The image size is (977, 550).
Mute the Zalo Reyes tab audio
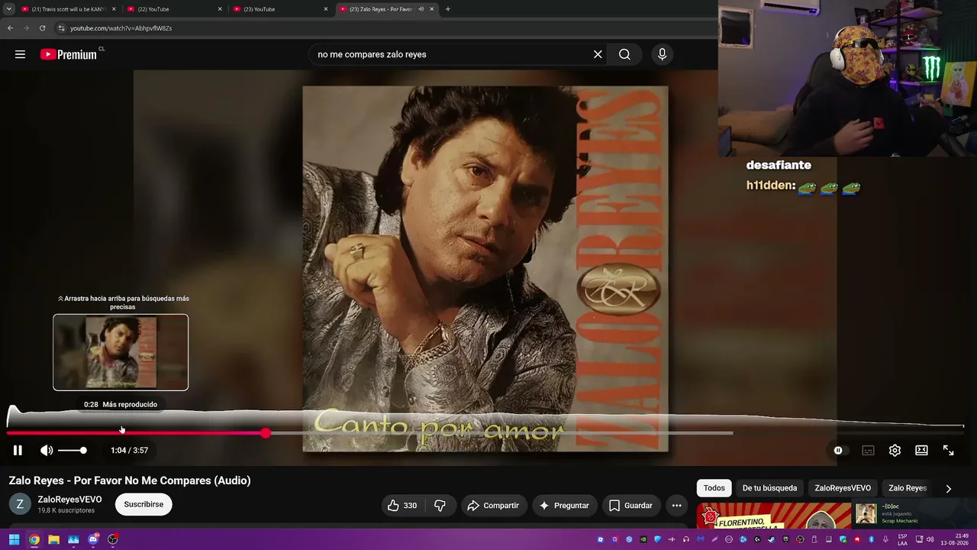click(421, 9)
